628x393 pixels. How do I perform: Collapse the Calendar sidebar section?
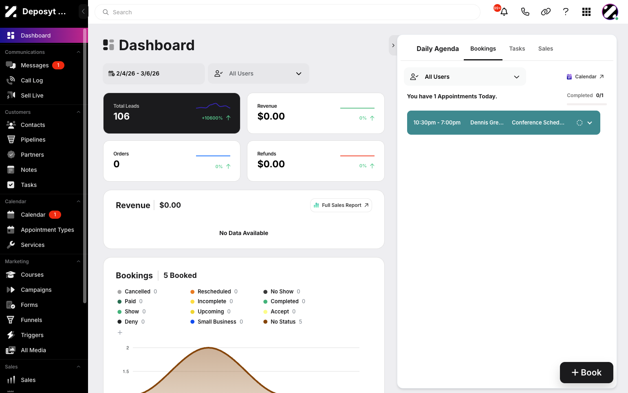tap(79, 202)
